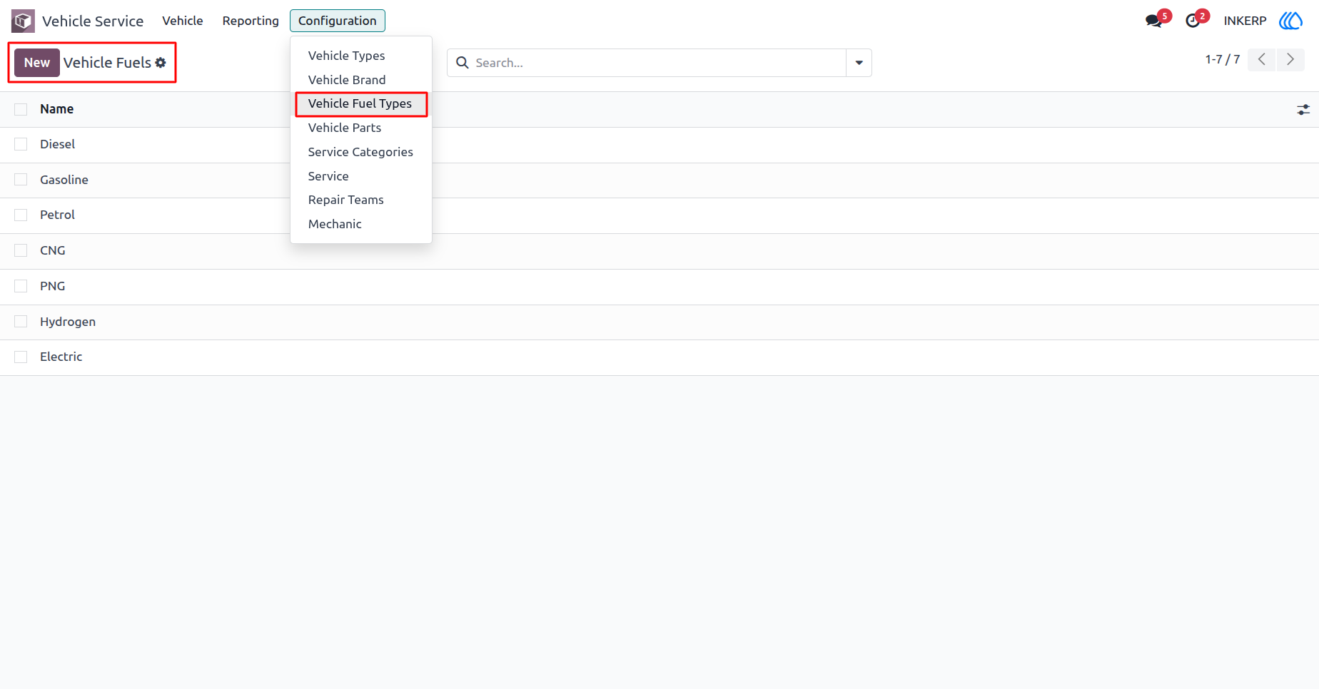Collapse the Configuration menu

pos(337,21)
